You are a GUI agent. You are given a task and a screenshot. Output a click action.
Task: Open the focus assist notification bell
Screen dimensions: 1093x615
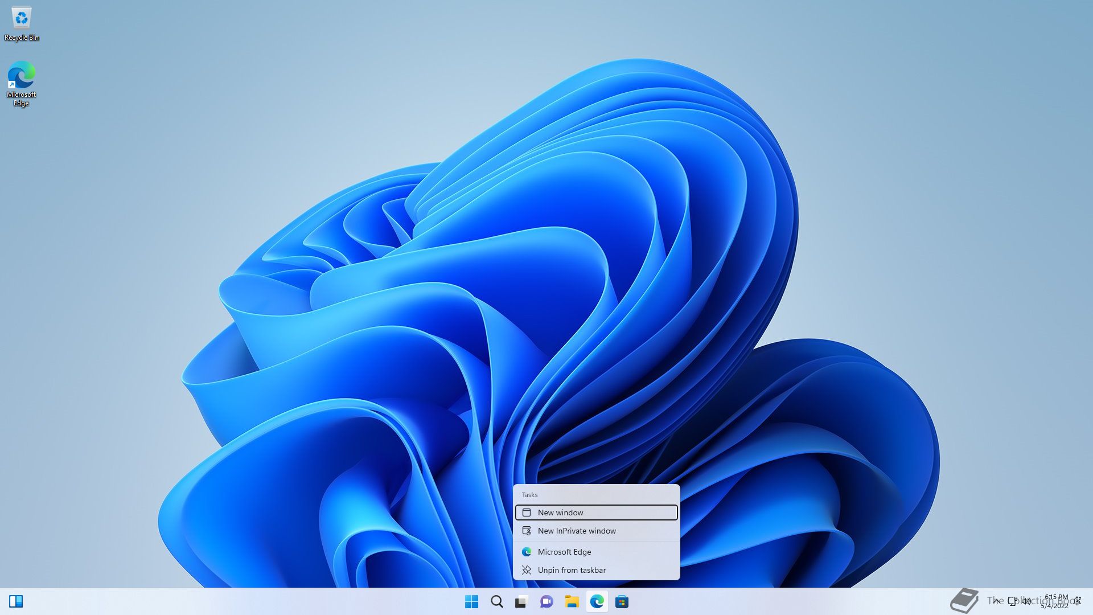pos(1078,601)
